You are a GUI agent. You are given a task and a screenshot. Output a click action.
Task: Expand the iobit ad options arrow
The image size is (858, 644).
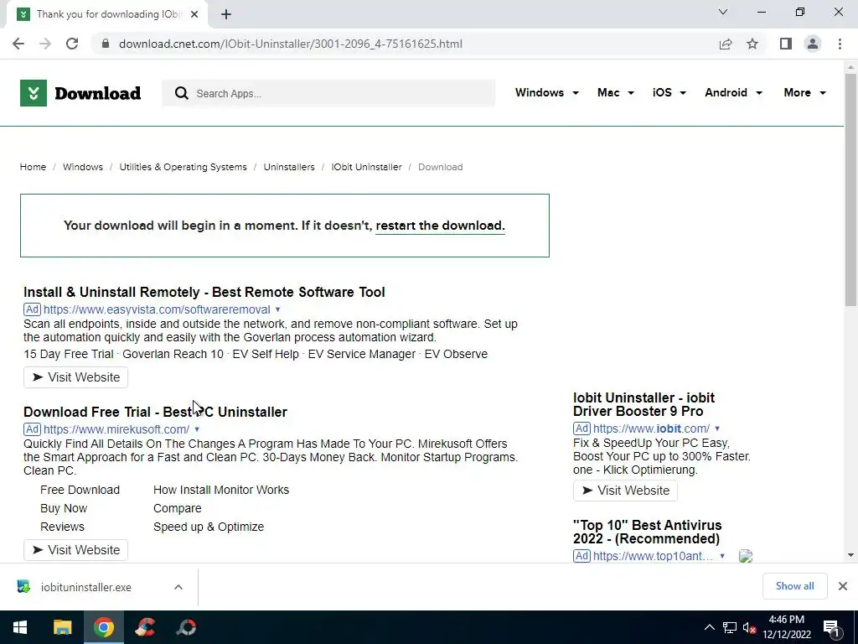[x=717, y=428]
